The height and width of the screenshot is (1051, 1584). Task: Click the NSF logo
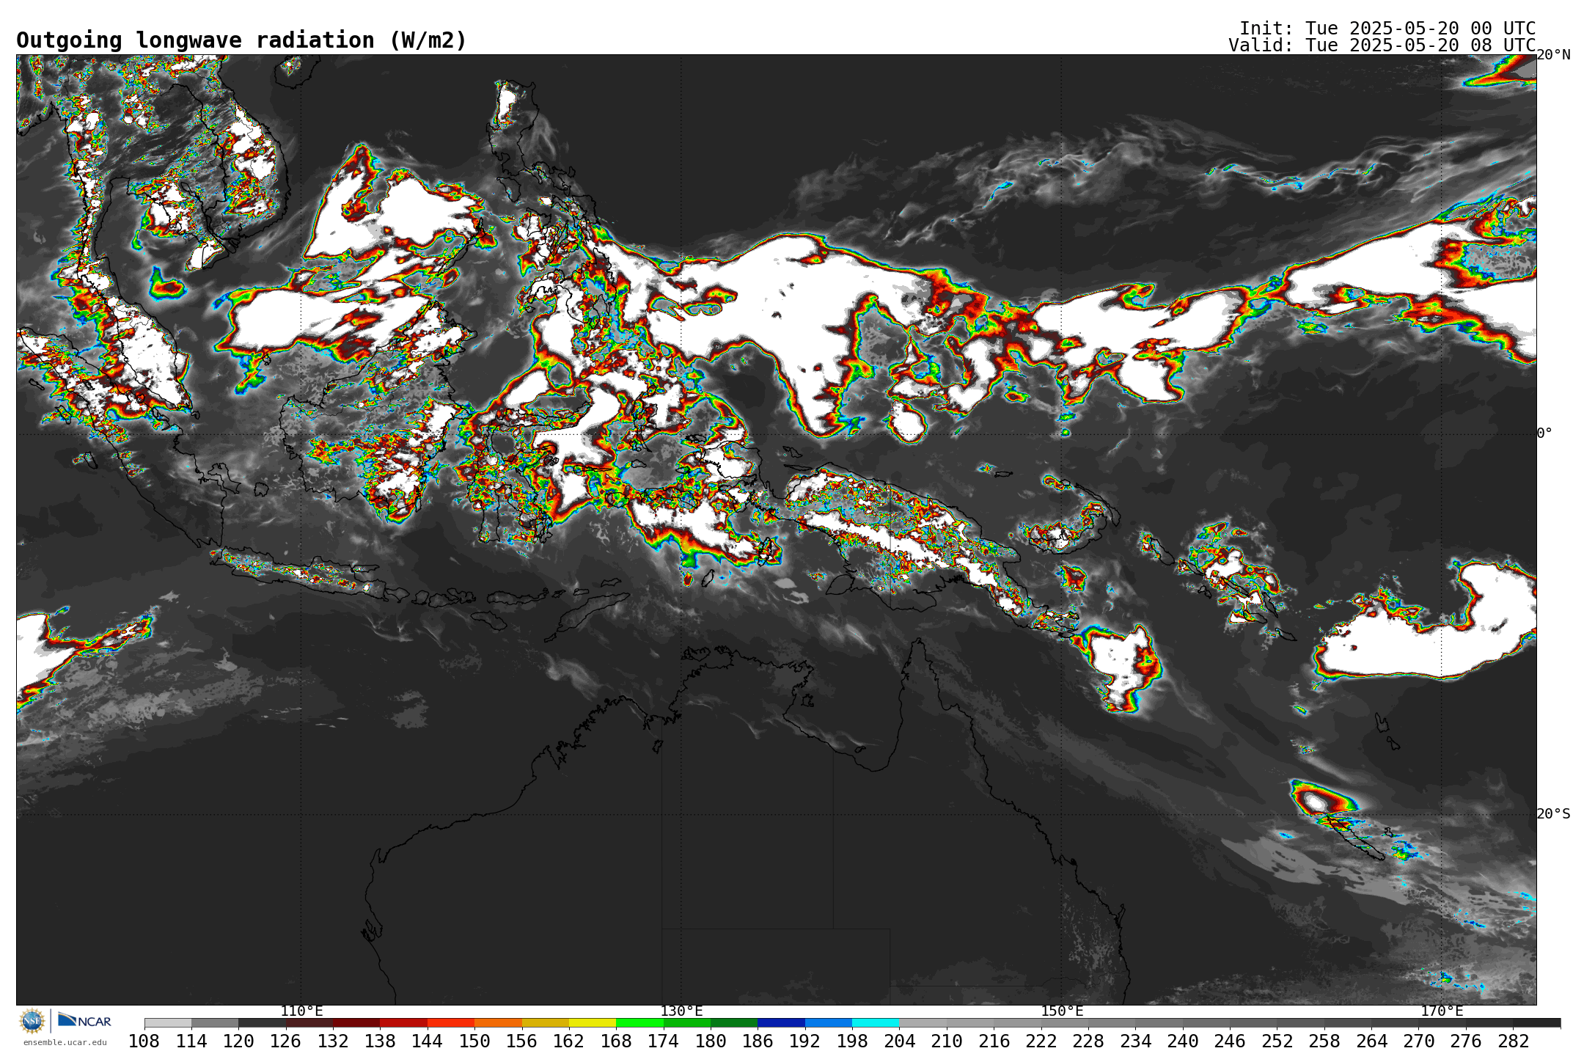(x=32, y=1020)
